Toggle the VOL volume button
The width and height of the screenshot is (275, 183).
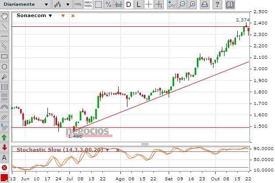[78, 4]
